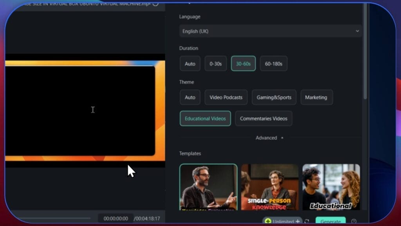401x226 pixels.
Task: Click the plus icon on the Unlimited badge
Action: (x=297, y=221)
